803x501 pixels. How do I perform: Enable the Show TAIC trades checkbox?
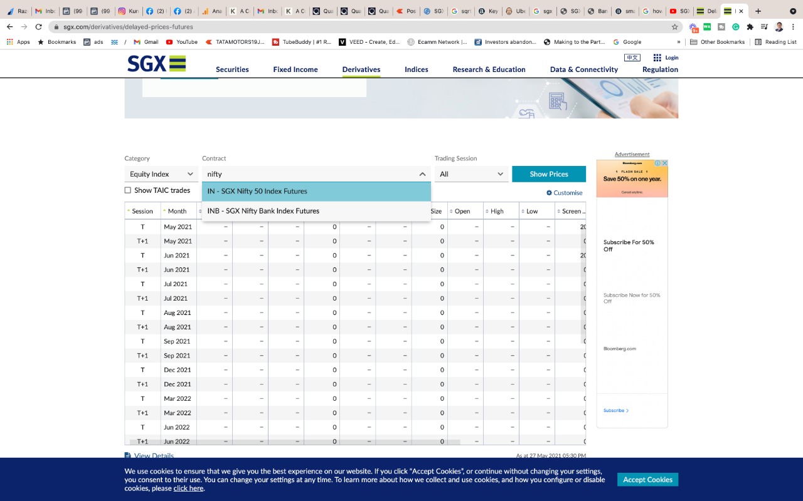127,190
